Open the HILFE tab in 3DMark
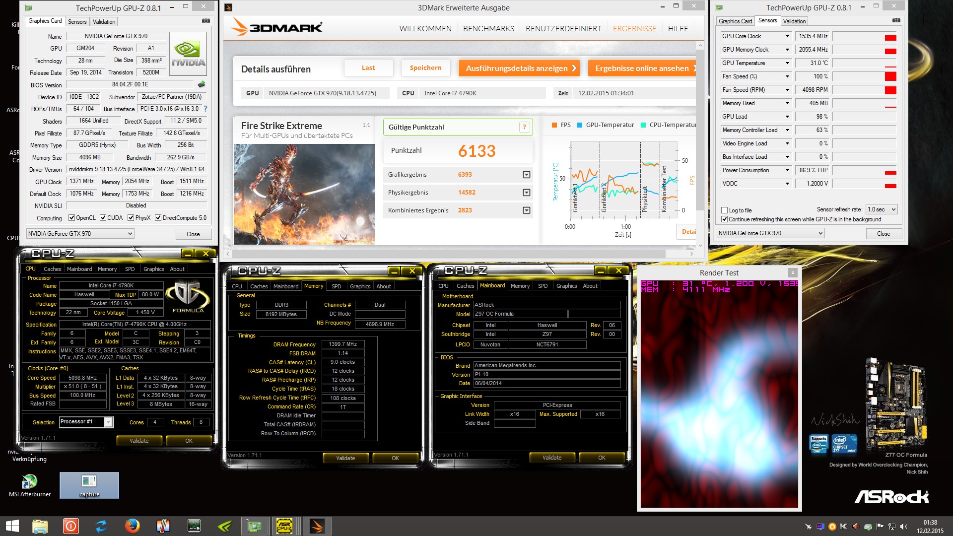953x536 pixels. tap(678, 29)
